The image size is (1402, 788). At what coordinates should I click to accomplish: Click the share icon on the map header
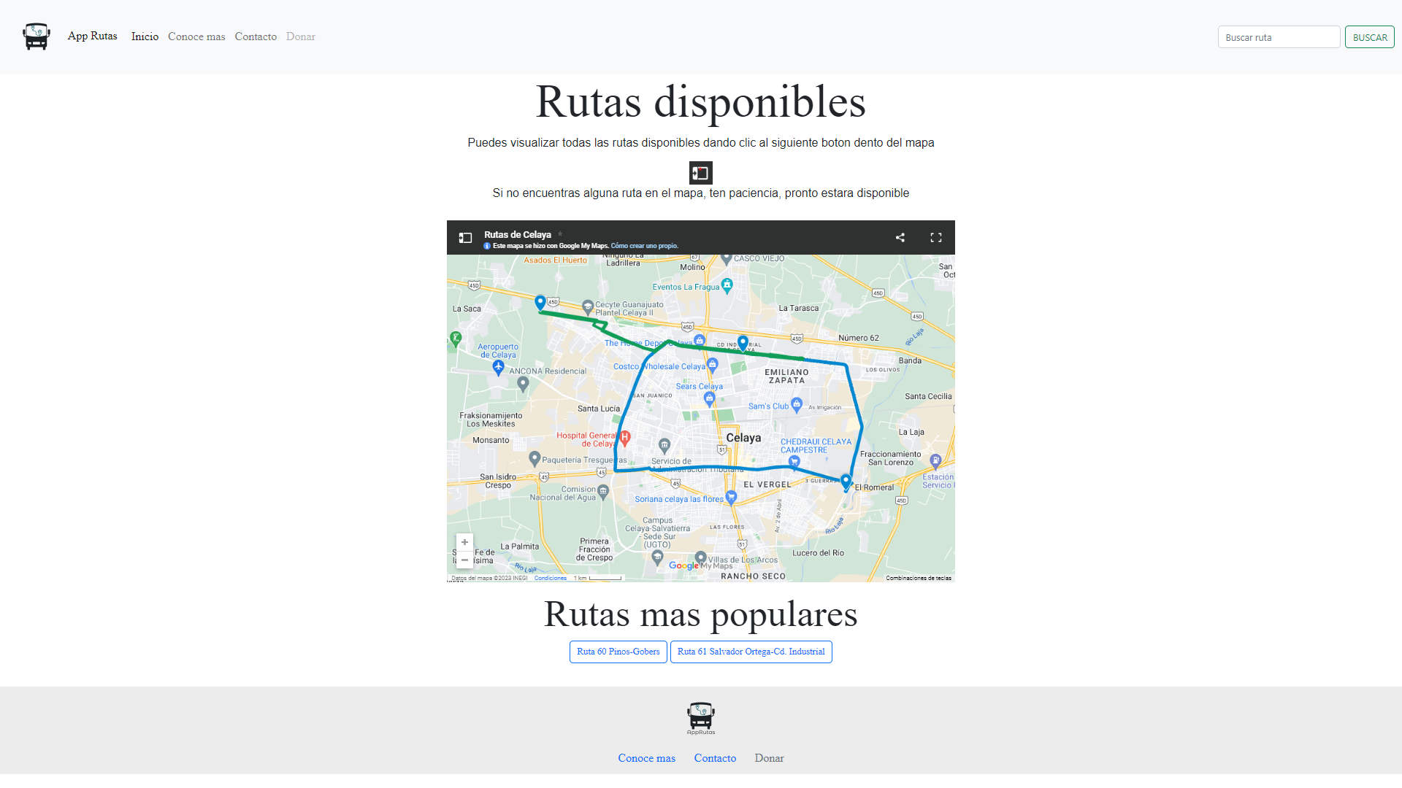900,237
